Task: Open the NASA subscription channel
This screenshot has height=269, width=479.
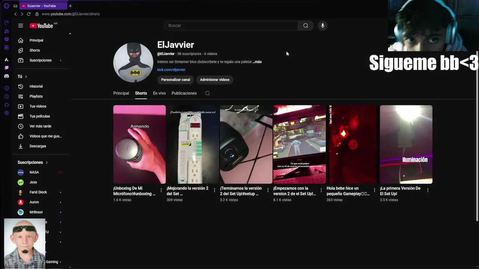Action: [40, 172]
